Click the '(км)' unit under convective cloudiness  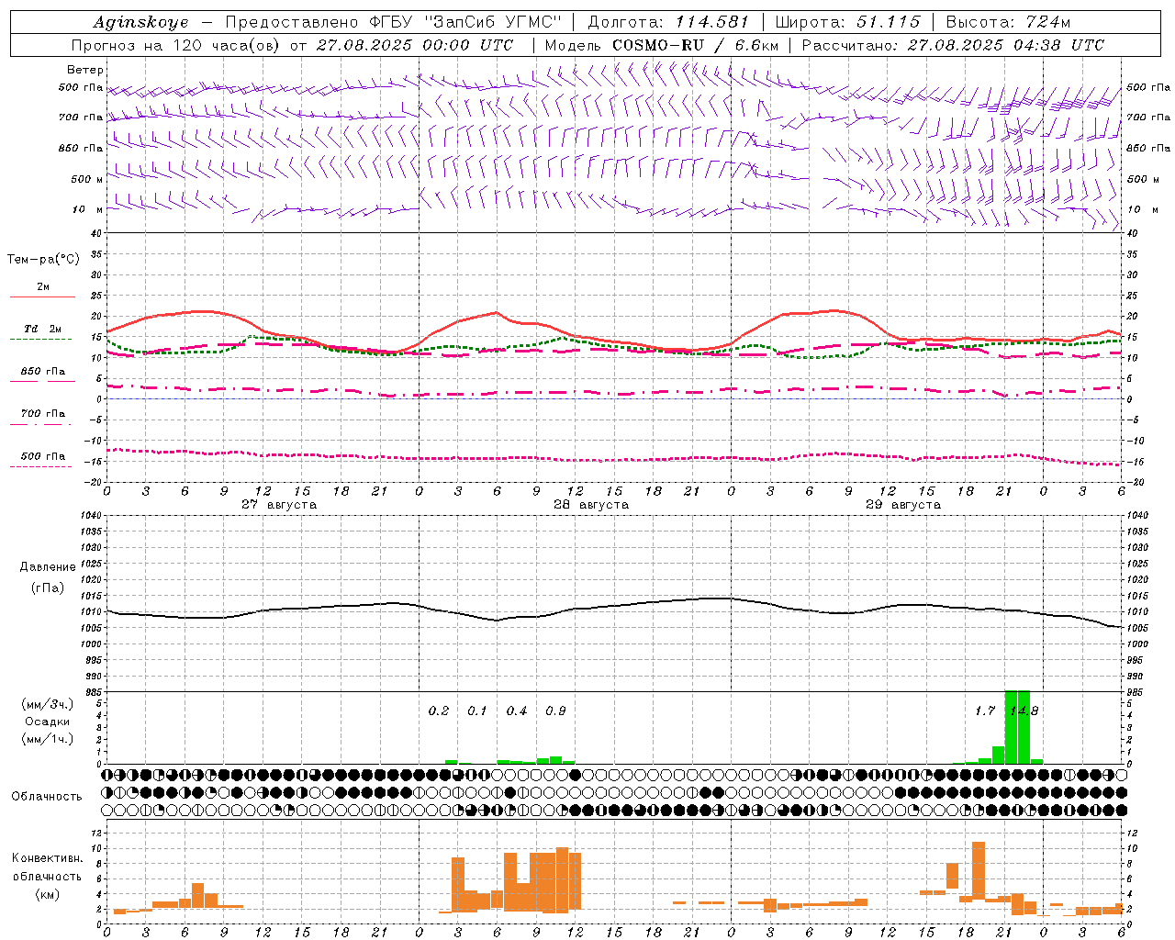(x=48, y=894)
